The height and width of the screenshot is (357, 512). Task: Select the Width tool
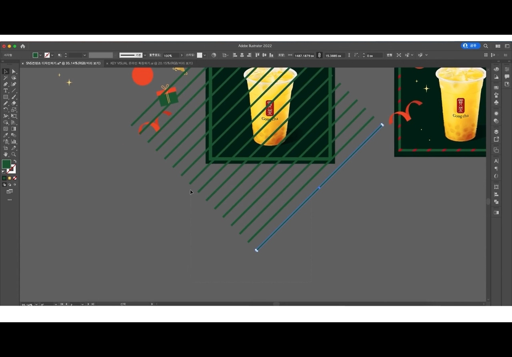pos(6,116)
